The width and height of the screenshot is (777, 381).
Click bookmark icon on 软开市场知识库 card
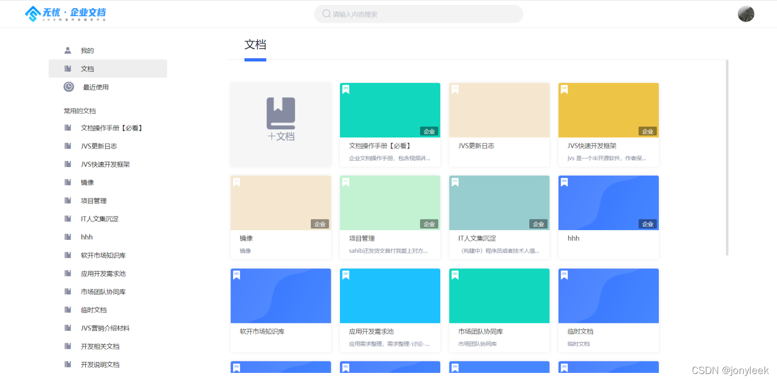236,275
